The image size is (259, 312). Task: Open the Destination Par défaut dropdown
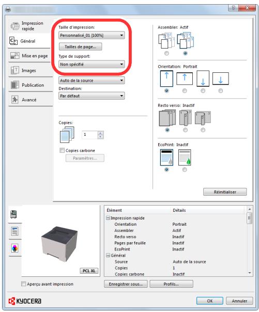(x=92, y=96)
